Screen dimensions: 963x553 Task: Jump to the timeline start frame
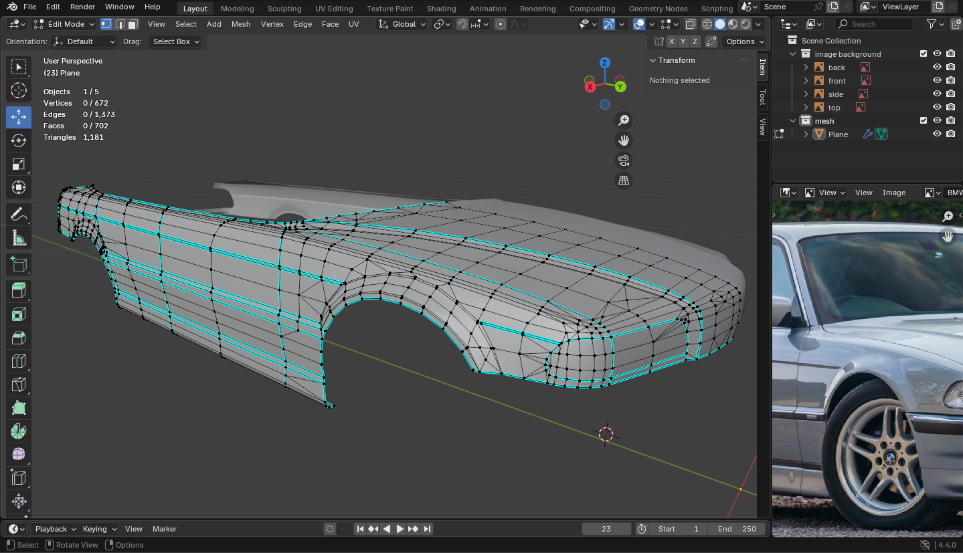click(360, 529)
